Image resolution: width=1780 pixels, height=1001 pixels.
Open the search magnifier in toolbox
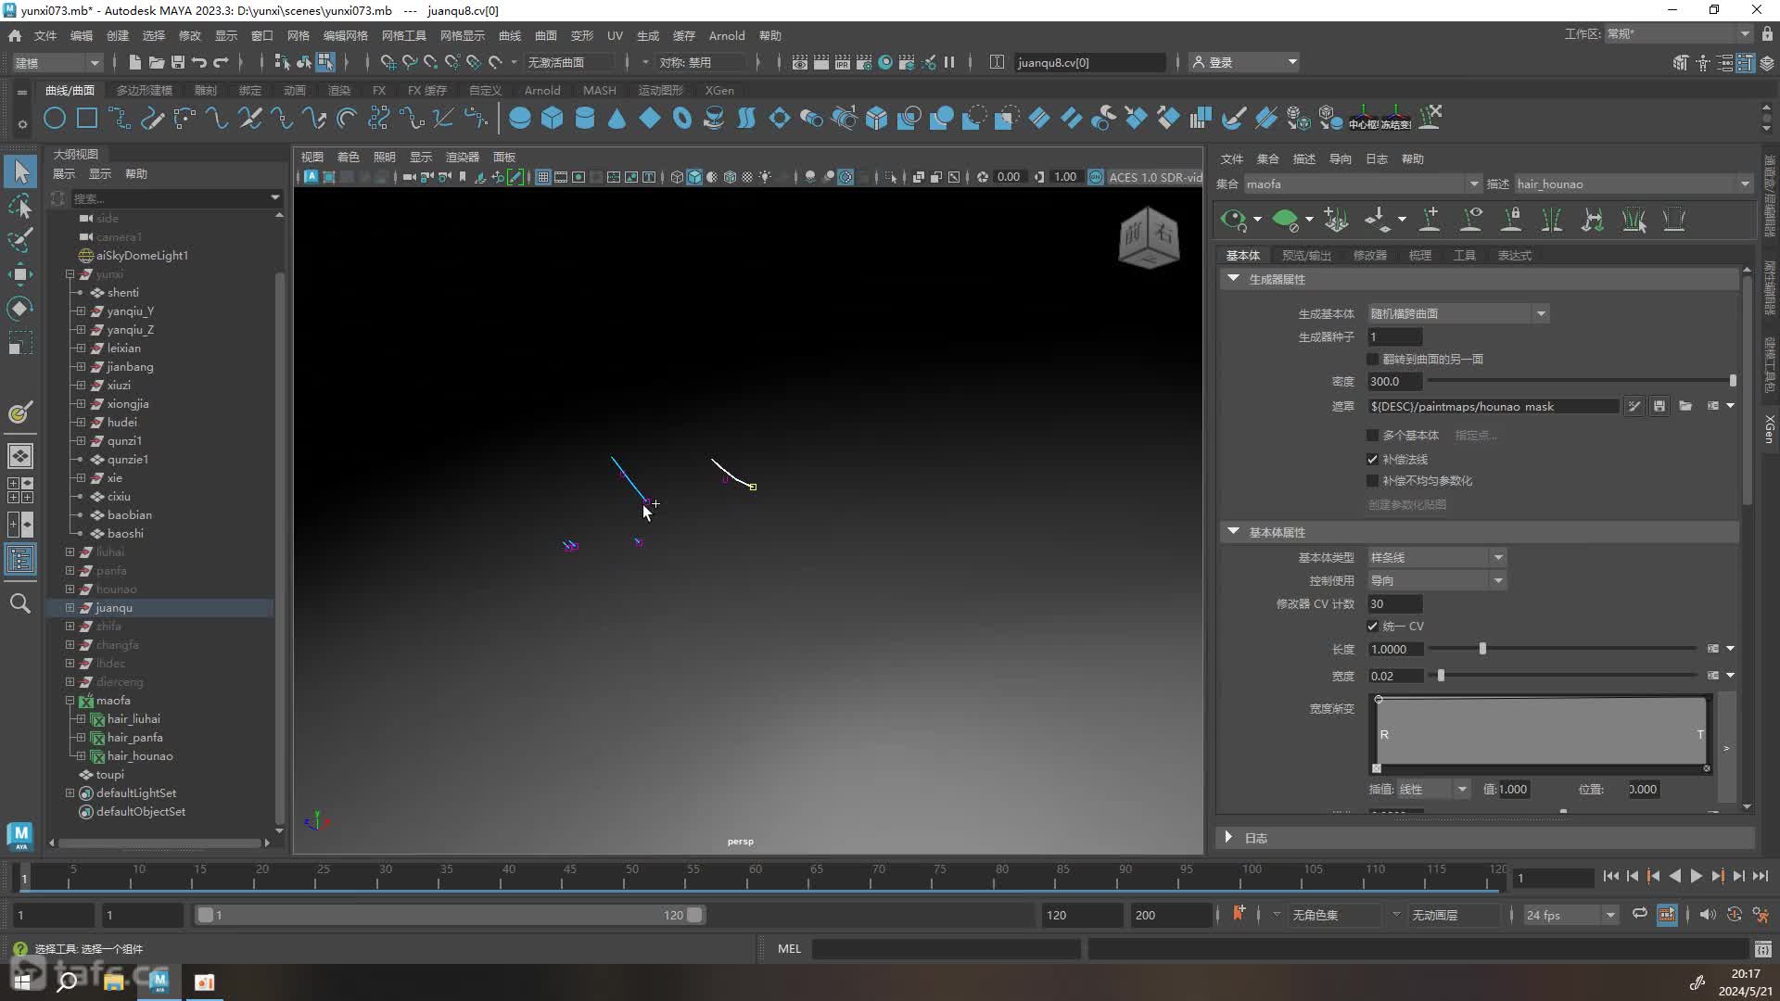(20, 603)
